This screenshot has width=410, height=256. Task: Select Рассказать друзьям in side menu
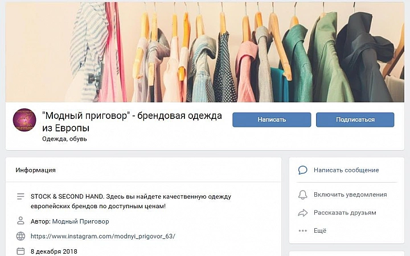(x=345, y=213)
